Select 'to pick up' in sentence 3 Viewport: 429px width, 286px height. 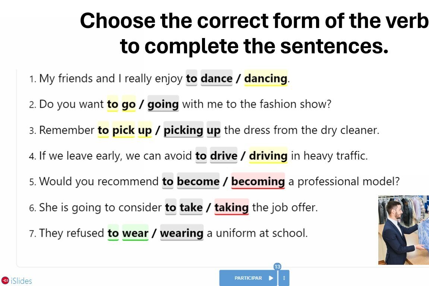click(124, 130)
